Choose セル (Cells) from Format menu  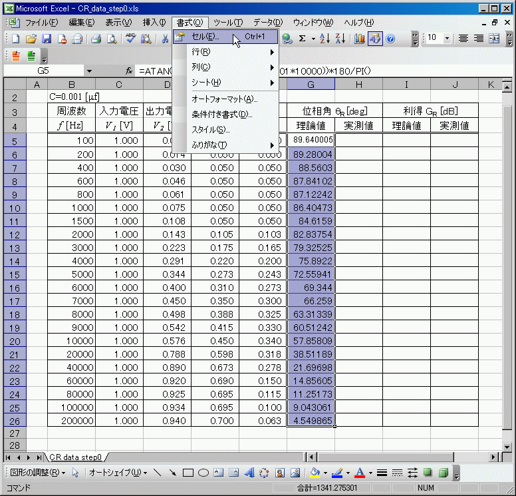205,37
